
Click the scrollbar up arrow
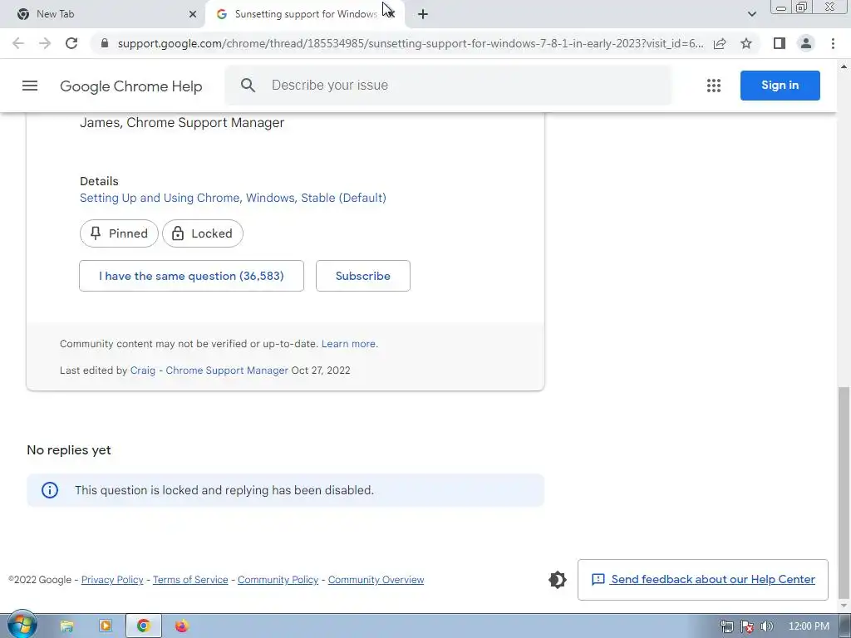pos(844,66)
